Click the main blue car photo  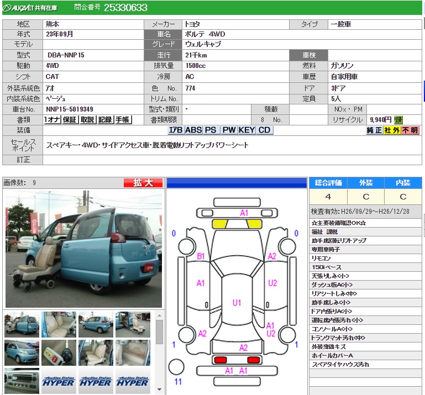[x=83, y=250]
